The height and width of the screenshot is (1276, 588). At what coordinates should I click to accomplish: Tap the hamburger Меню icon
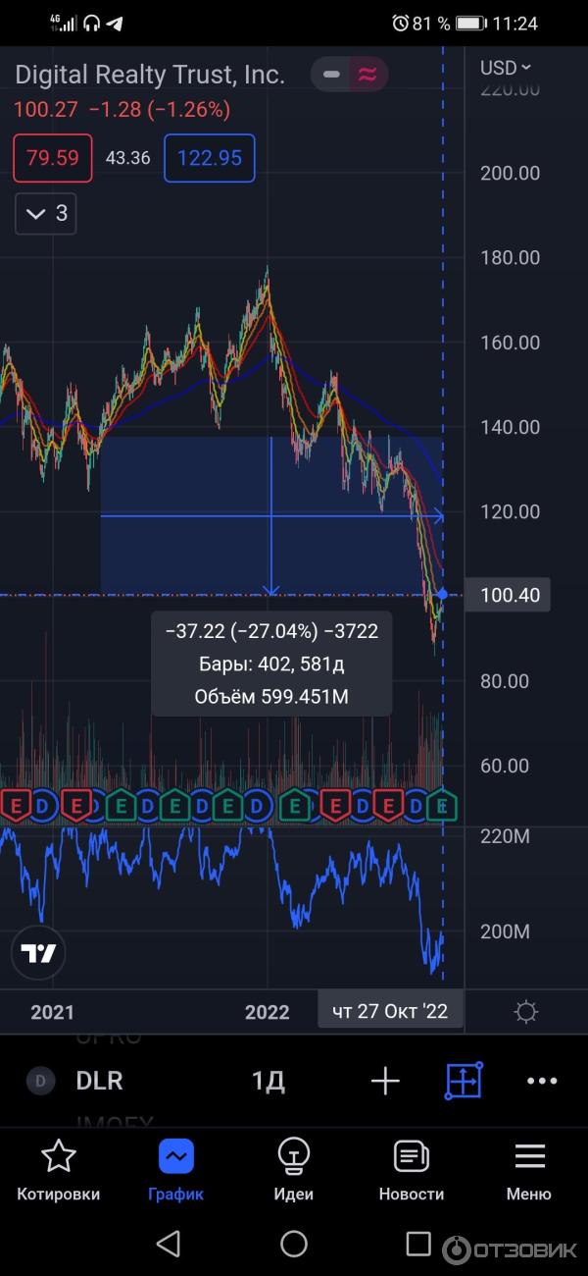pos(529,1156)
